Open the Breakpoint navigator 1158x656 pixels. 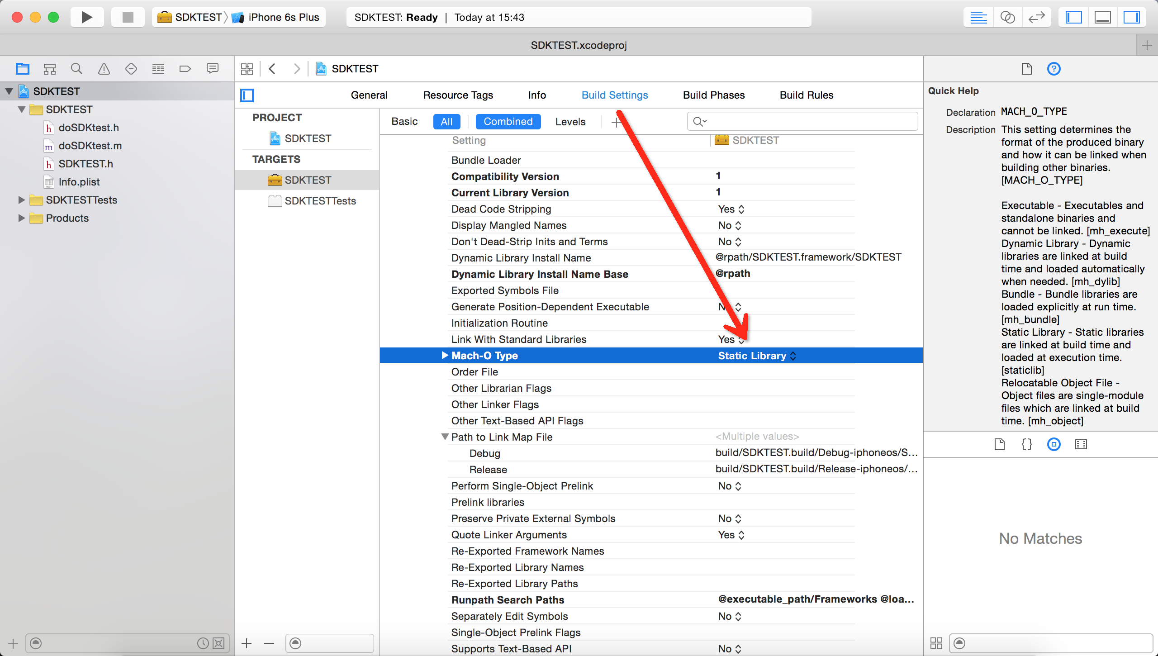click(185, 69)
